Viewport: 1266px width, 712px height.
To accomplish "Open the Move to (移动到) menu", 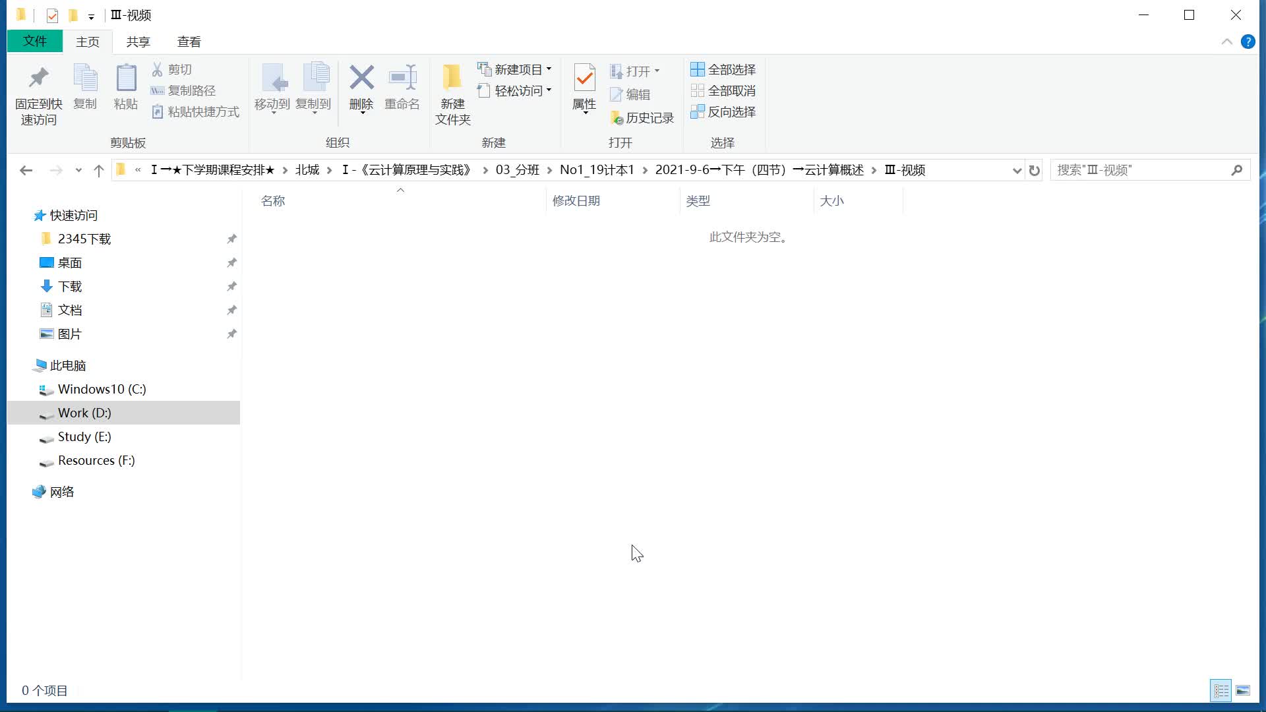I will coord(272,89).
